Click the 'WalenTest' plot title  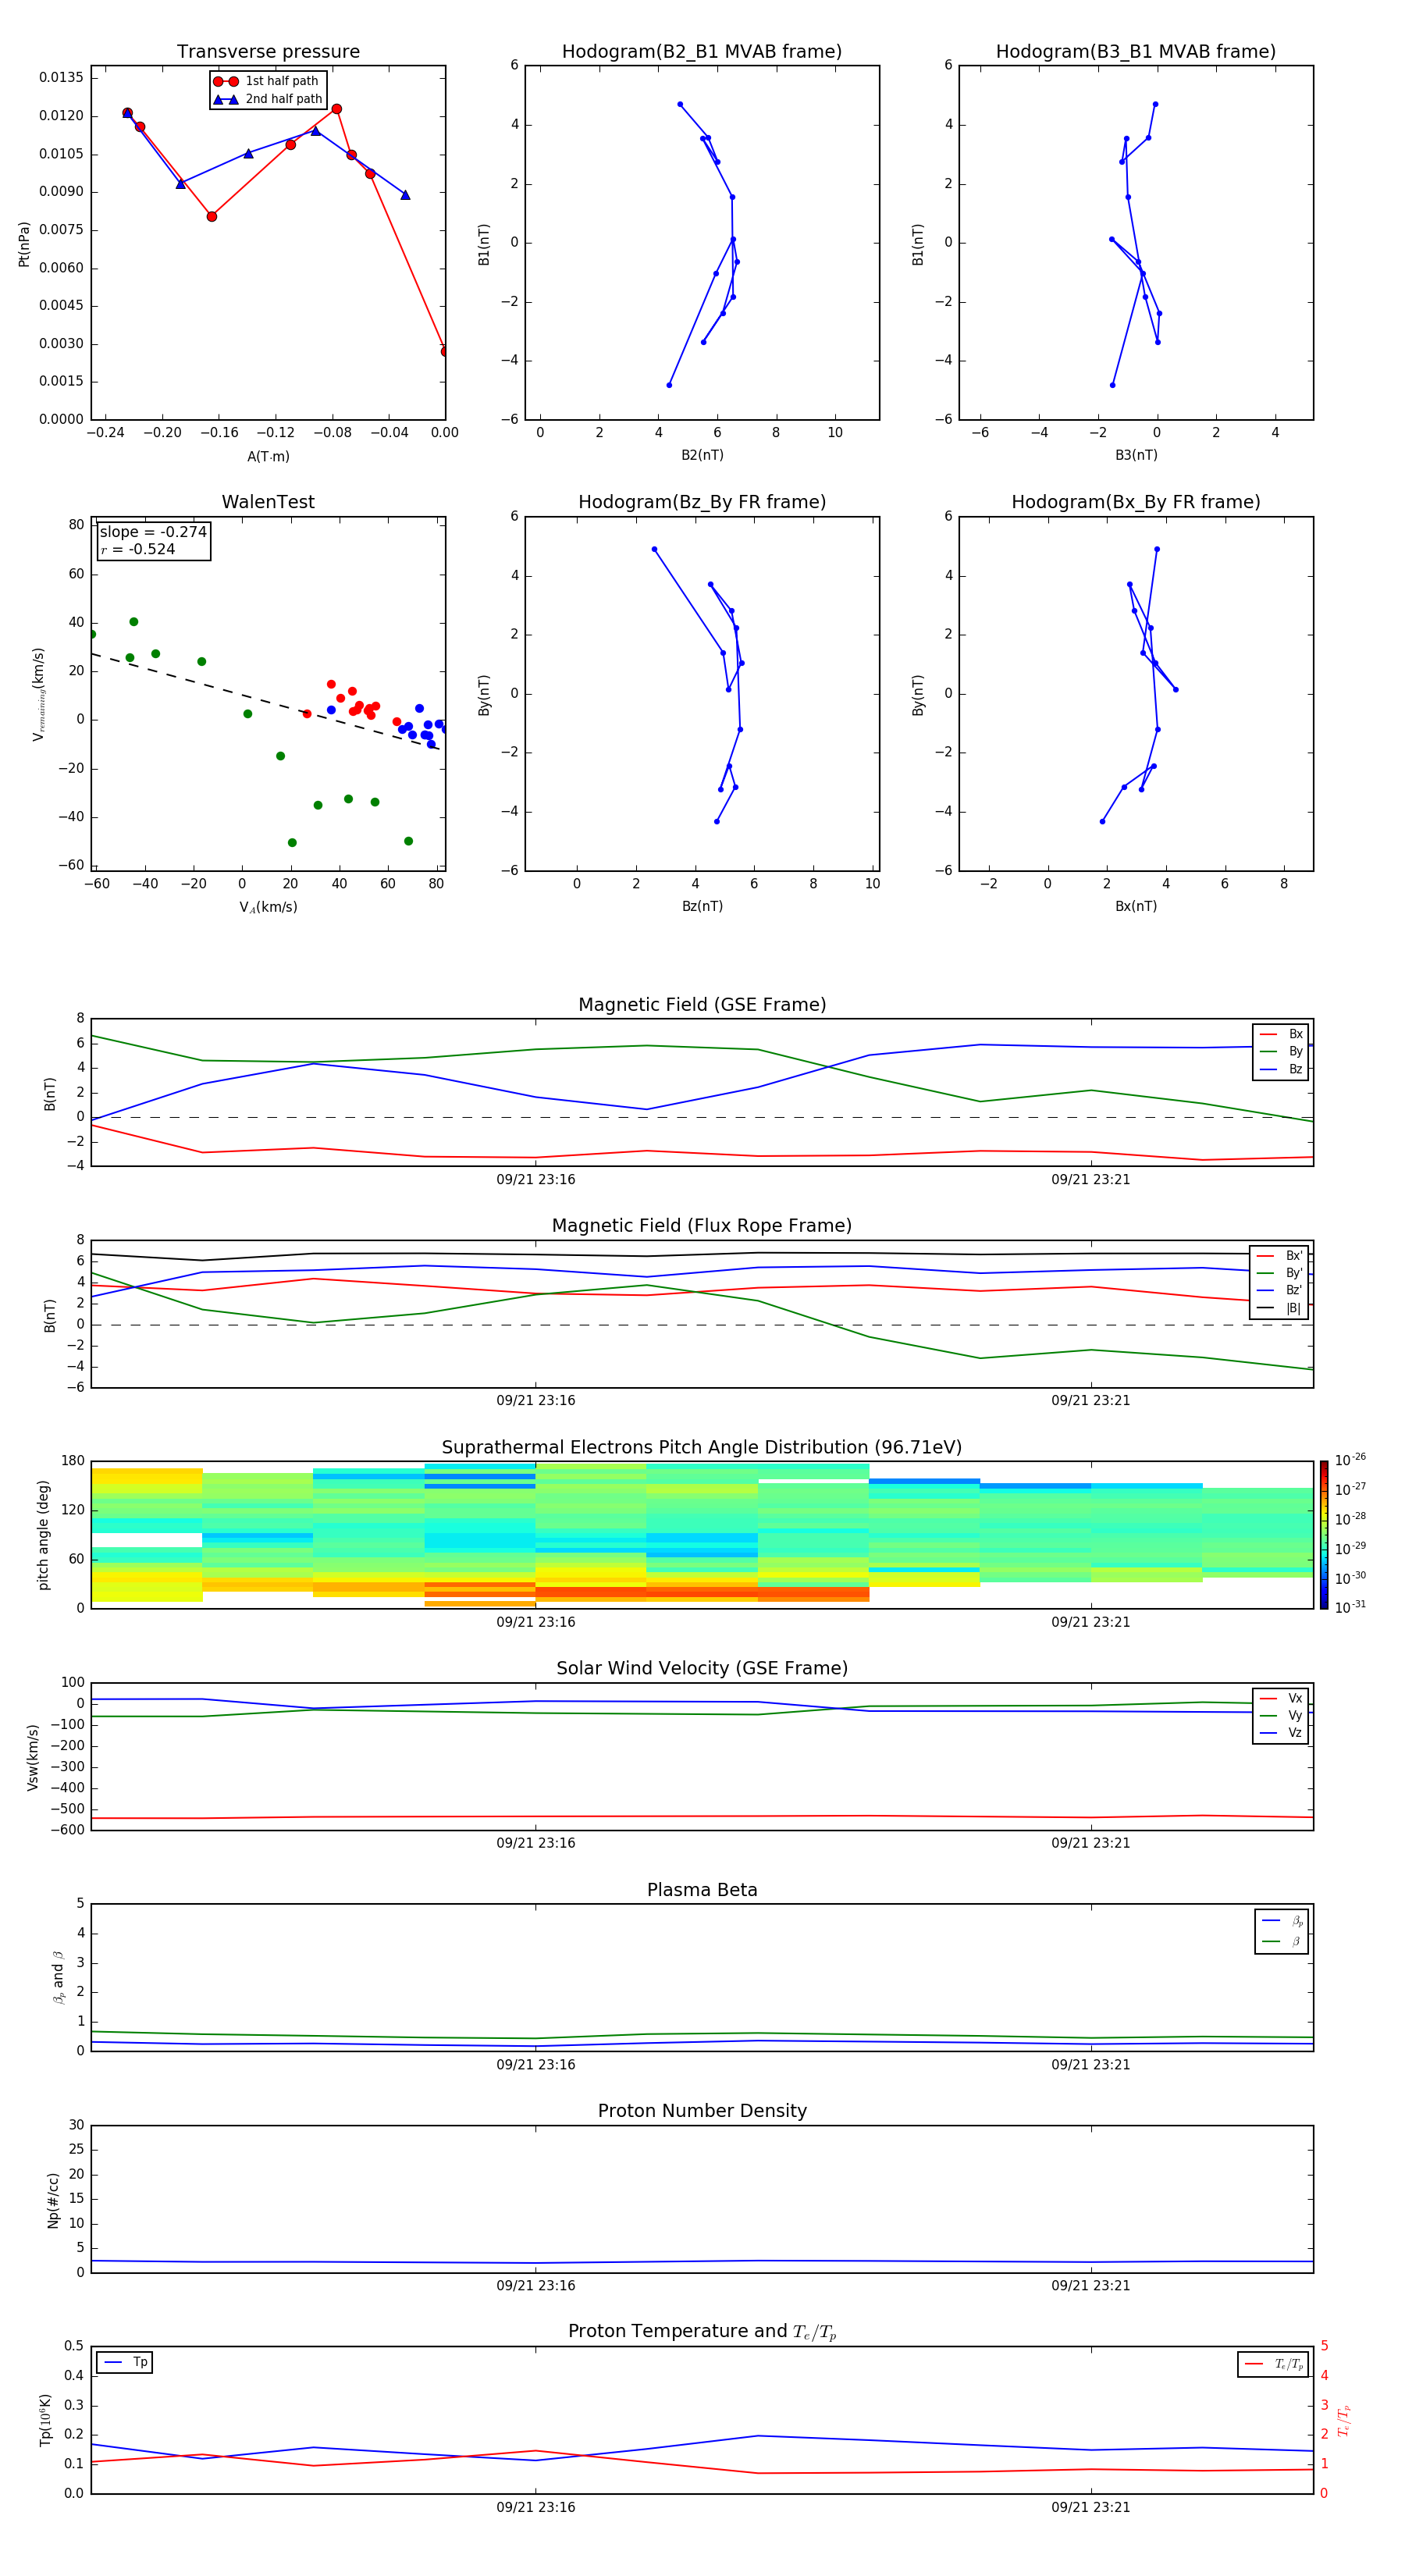[x=268, y=502]
